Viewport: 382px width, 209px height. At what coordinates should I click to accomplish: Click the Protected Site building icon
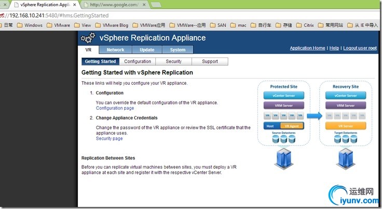point(284,159)
